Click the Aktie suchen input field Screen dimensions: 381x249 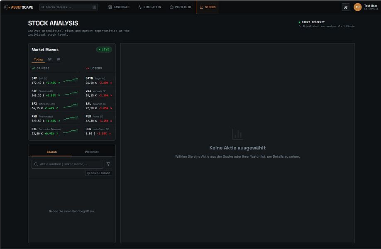tap(67, 164)
